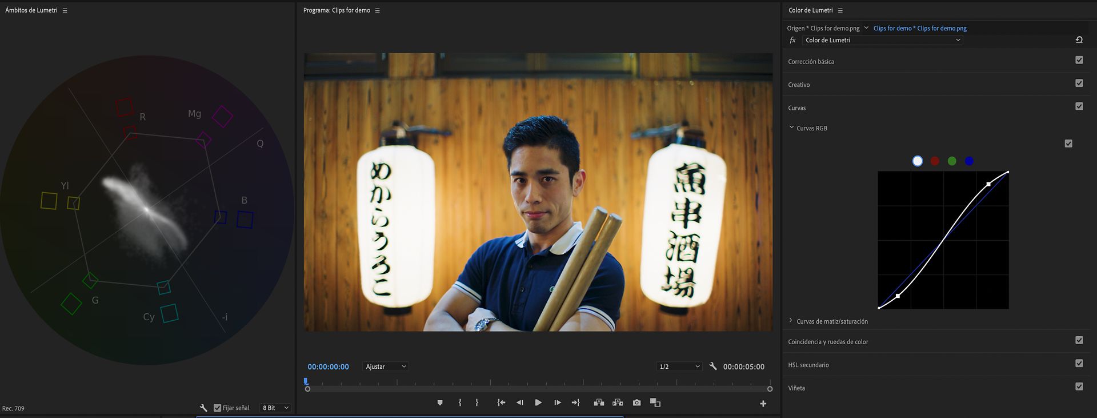Uncheck the Viñeta section checkbox

1079,387
